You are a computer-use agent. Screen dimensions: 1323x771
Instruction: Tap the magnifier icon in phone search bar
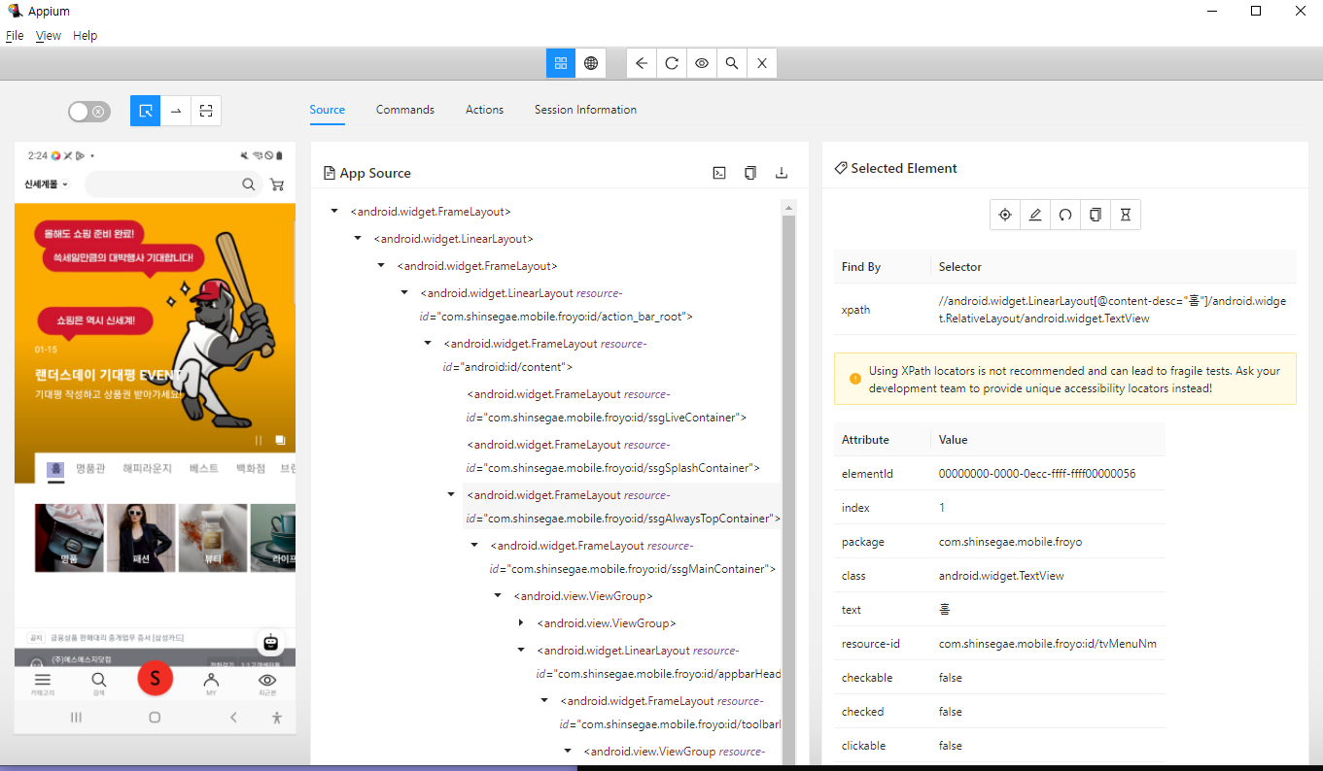coord(249,184)
